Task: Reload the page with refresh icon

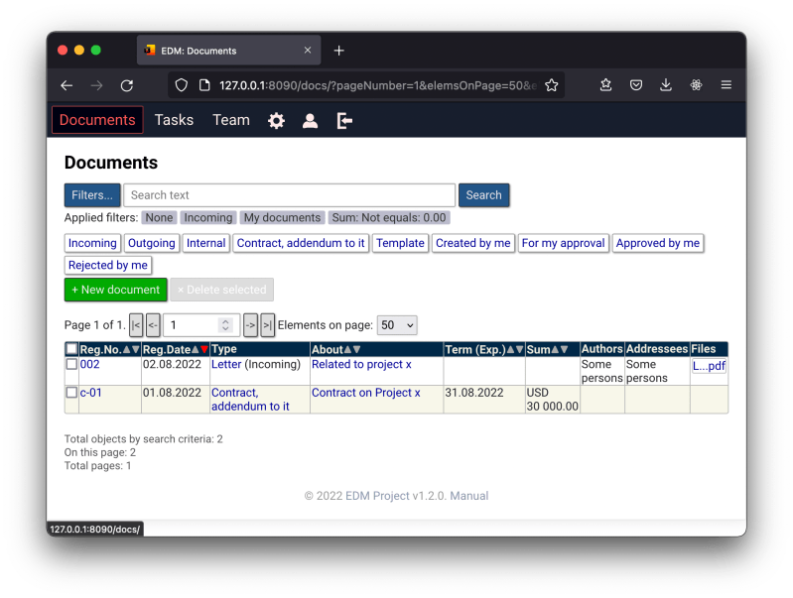Action: pos(127,85)
